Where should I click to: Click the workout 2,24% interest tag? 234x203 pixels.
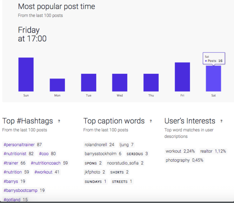[180, 151]
